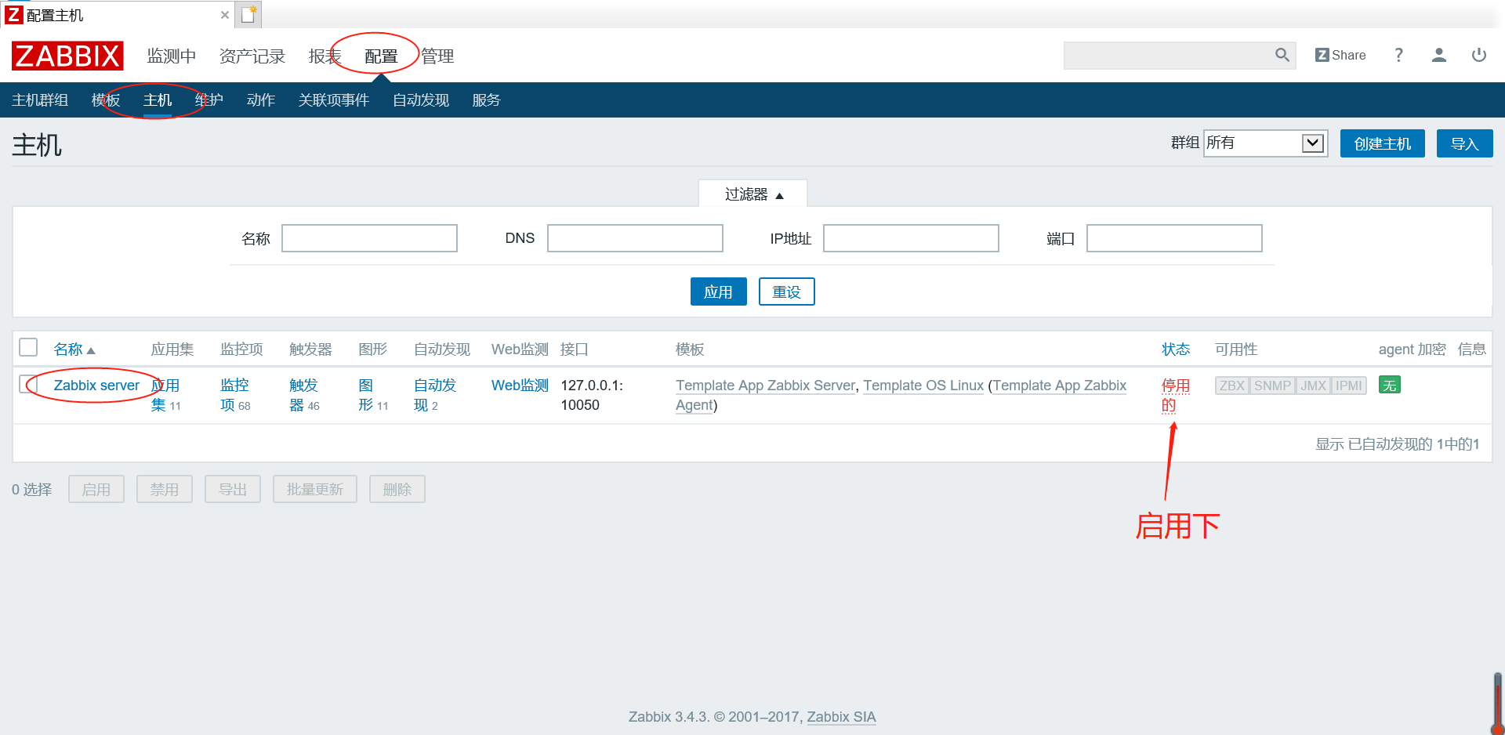Focus the IP地址 filter field

(x=911, y=238)
